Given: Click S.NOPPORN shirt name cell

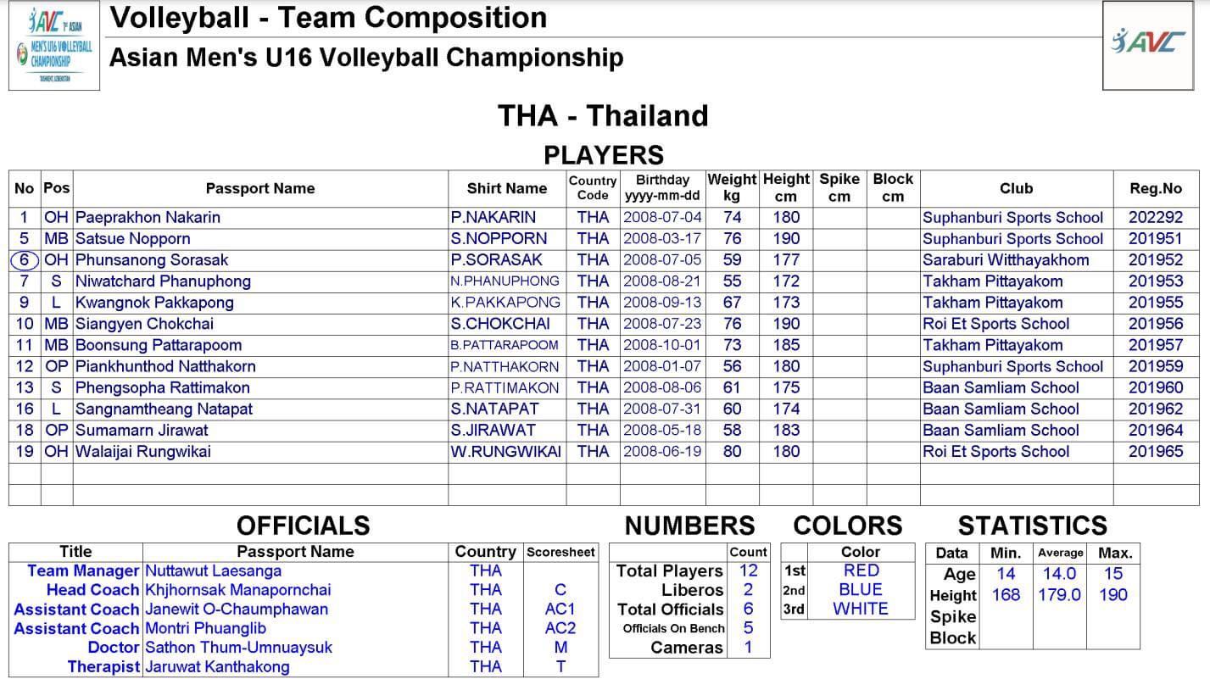Looking at the screenshot, I should pyautogui.click(x=499, y=239).
